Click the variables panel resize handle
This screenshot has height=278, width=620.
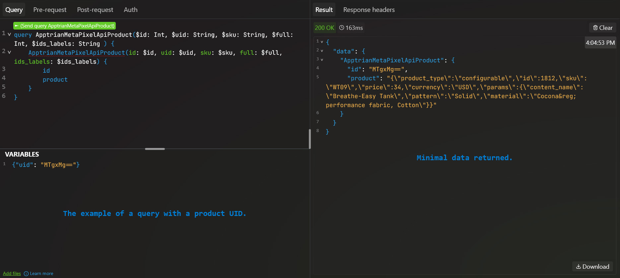click(155, 149)
